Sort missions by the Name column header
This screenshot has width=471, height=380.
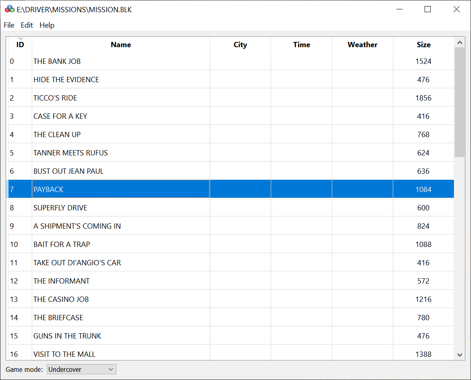click(120, 45)
